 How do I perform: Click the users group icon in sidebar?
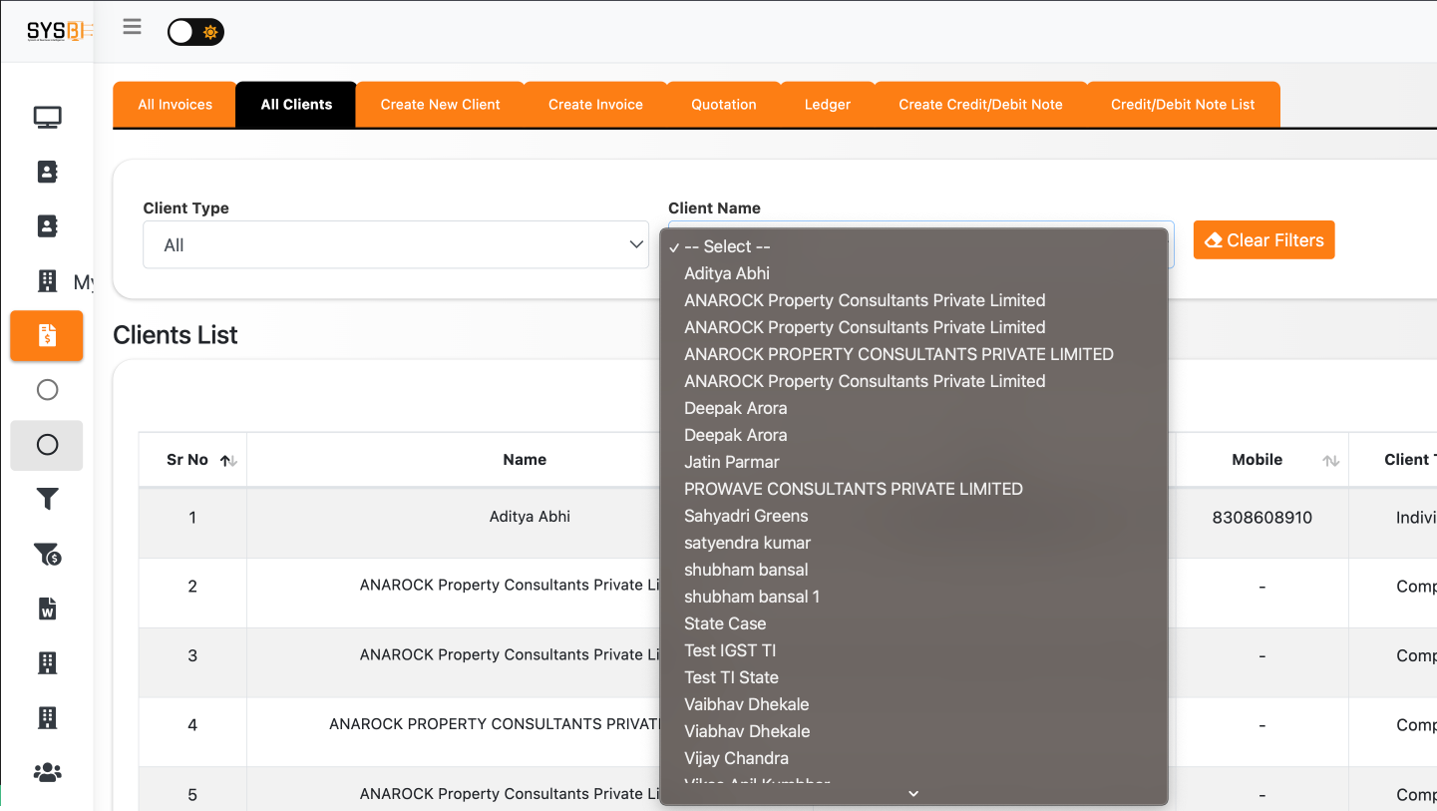click(x=47, y=772)
